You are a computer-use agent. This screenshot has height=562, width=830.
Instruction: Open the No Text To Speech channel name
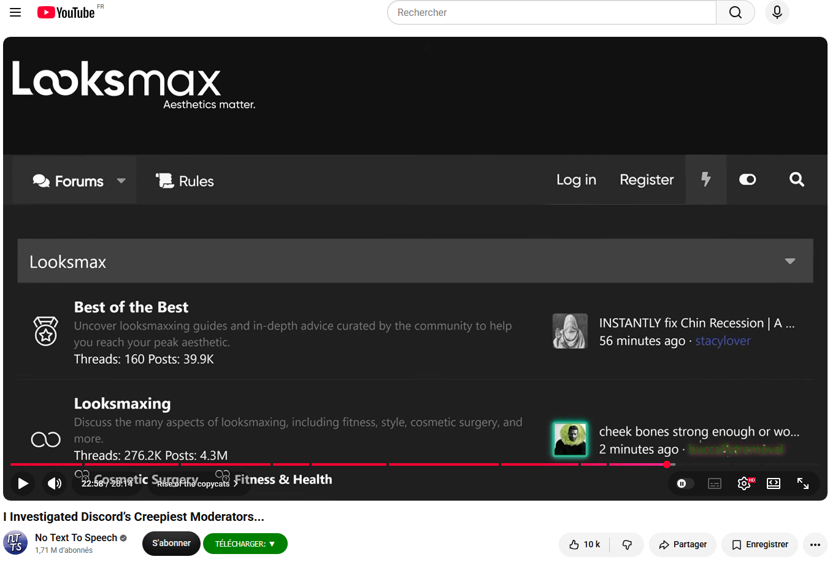(x=76, y=537)
